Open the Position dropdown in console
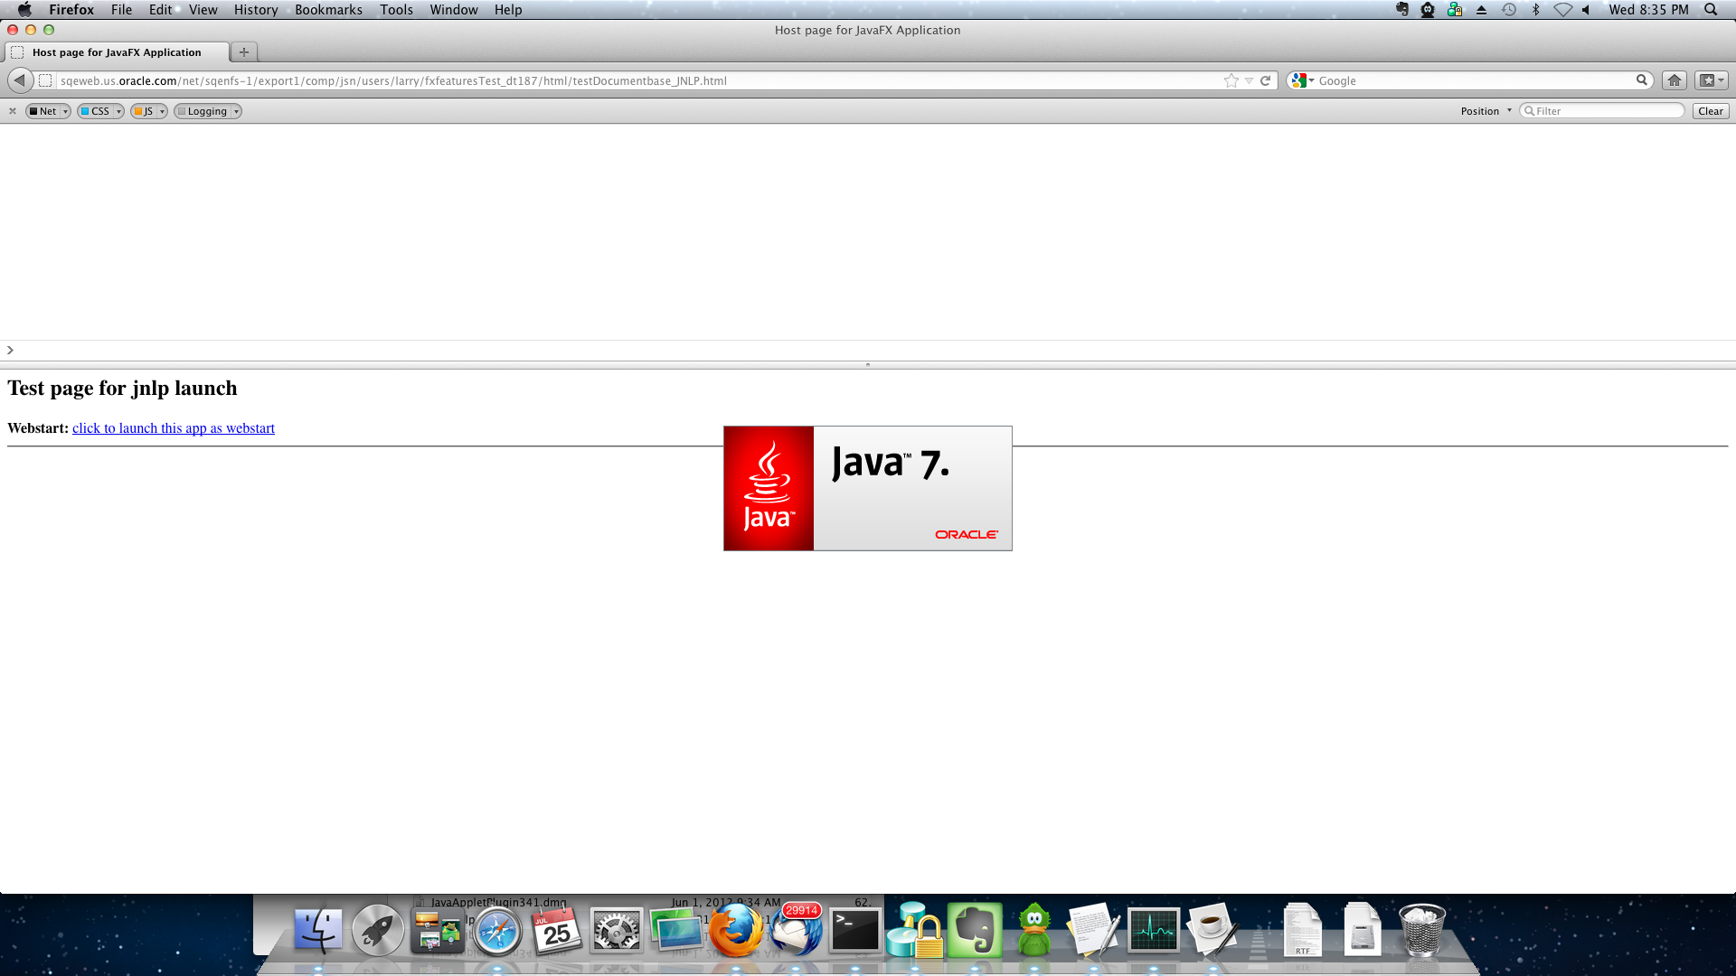Image resolution: width=1736 pixels, height=976 pixels. click(1486, 111)
